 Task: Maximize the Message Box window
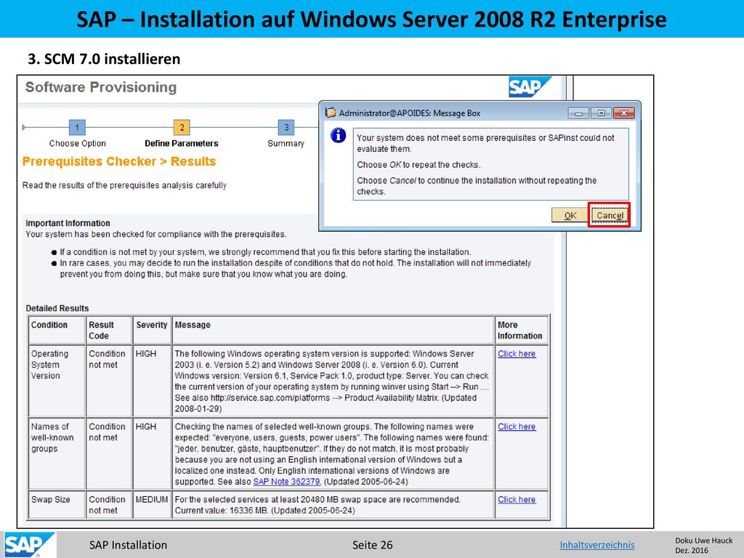point(601,113)
